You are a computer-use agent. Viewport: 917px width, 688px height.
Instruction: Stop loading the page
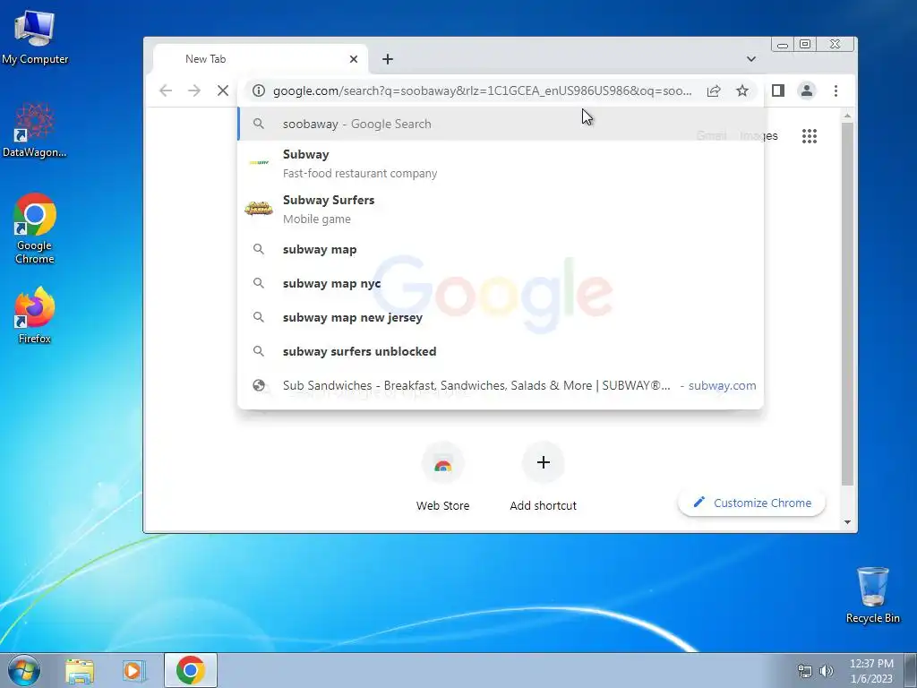pyautogui.click(x=223, y=90)
